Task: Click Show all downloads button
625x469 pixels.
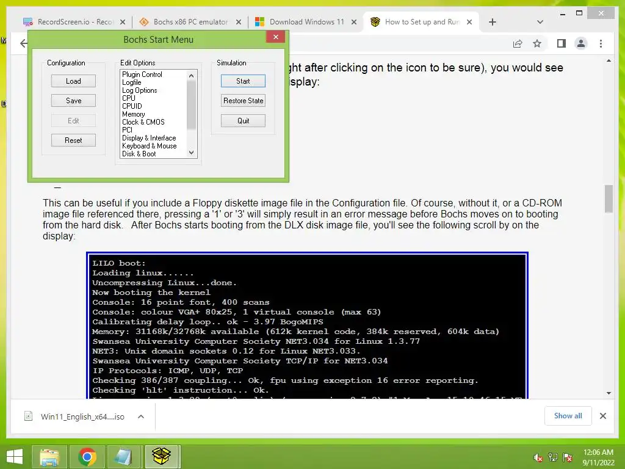Action: click(568, 416)
